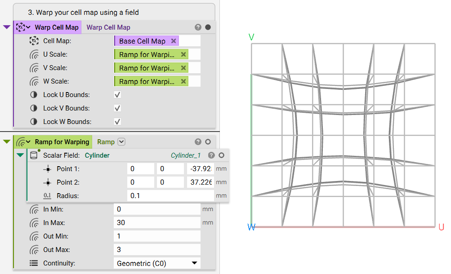Viewport: 451px width, 274px height.
Task: Edit the Radius value field
Action: click(170, 196)
